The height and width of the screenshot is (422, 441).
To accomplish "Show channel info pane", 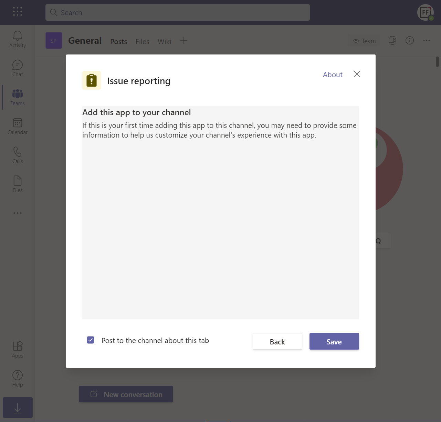I will pyautogui.click(x=410, y=41).
